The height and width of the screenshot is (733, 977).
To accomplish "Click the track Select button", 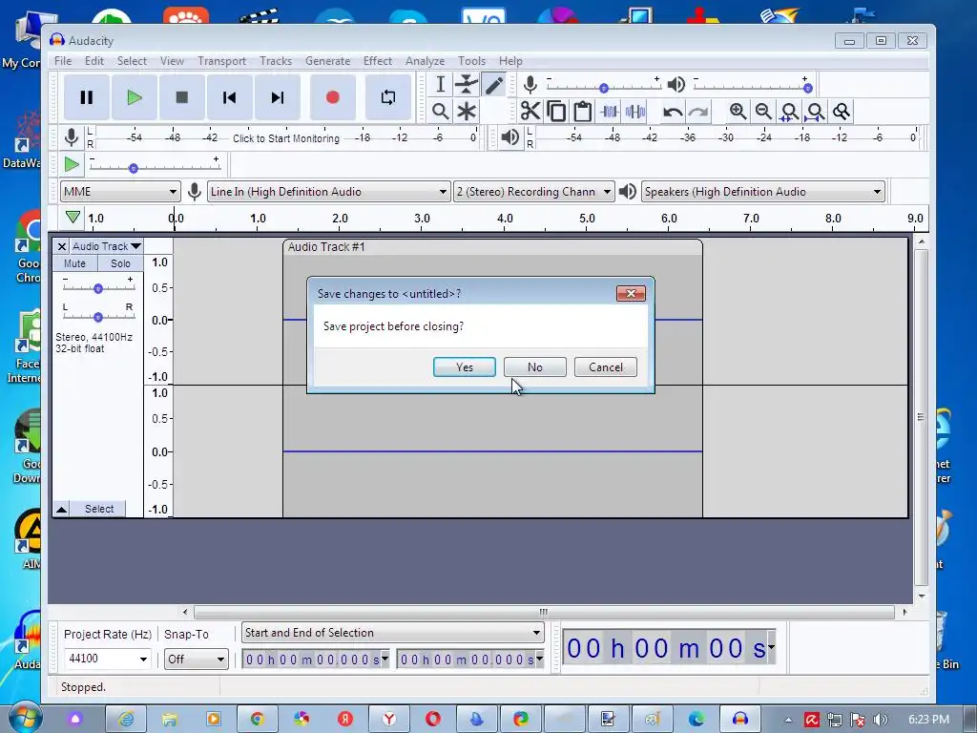I will tap(98, 510).
